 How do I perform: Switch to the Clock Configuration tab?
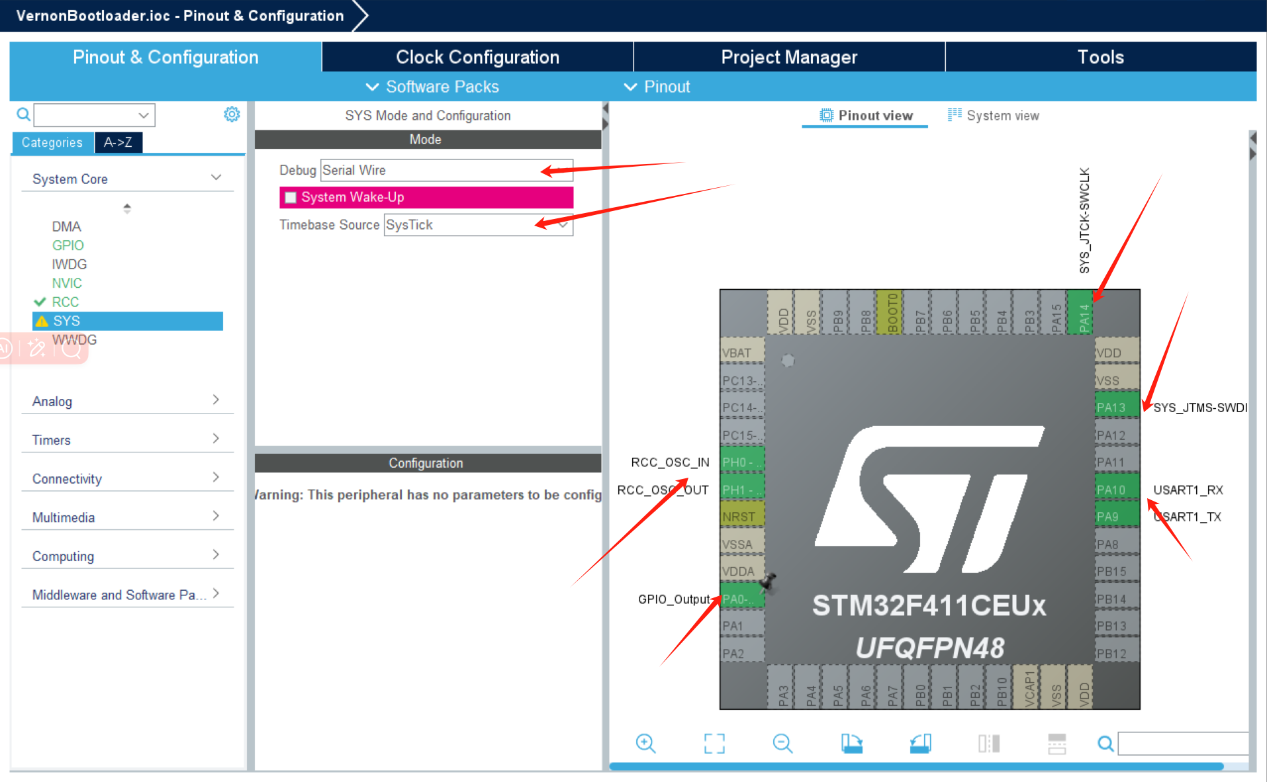[x=477, y=57]
